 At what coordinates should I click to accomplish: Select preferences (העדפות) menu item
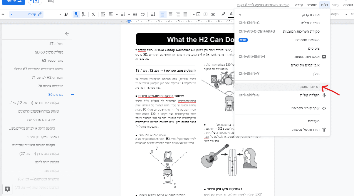click(282, 121)
